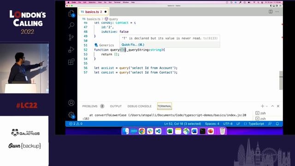Screen dimensions: 295x166
Task: Open the Spotlight search icon in menu bar
Action: 258,2
